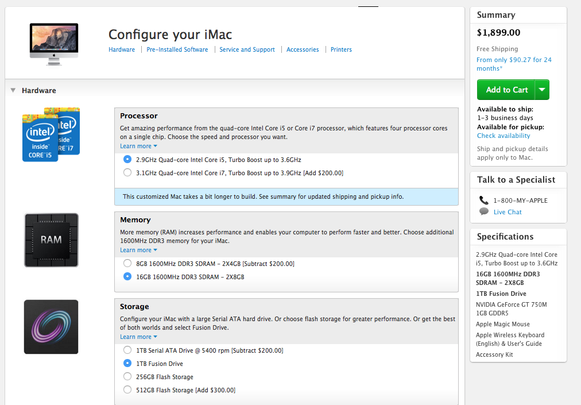The height and width of the screenshot is (405, 581).
Task: Open the Service and Support tab
Action: click(x=247, y=49)
